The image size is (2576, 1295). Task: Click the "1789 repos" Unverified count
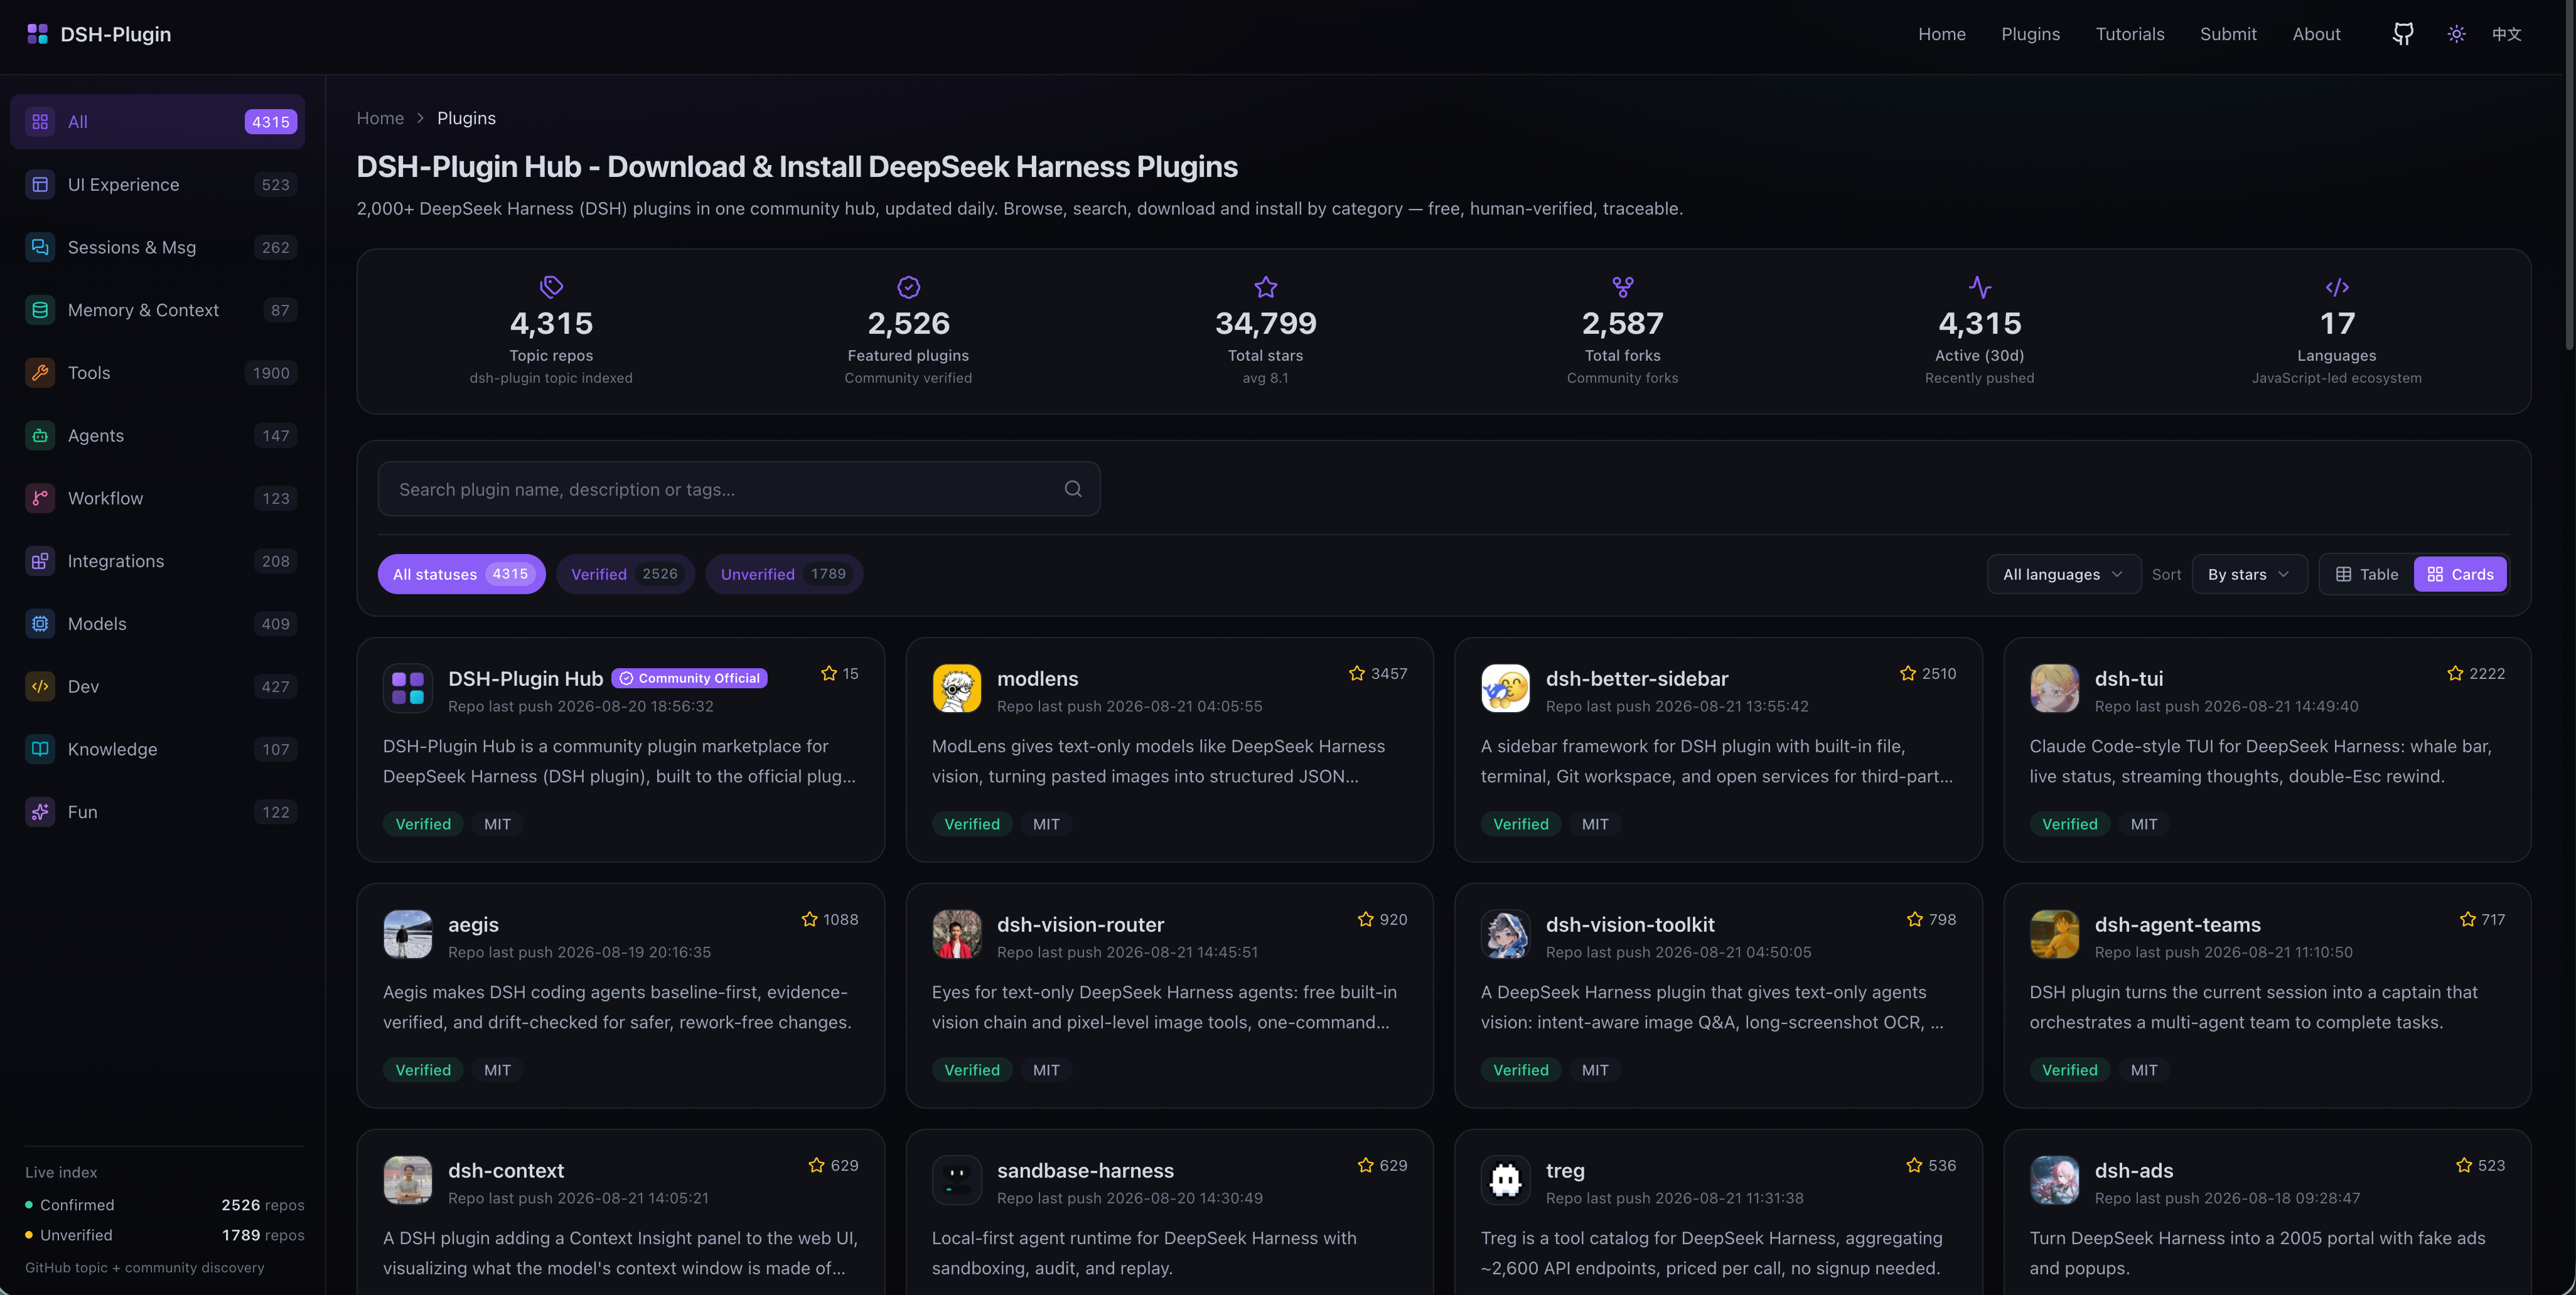pos(263,1235)
